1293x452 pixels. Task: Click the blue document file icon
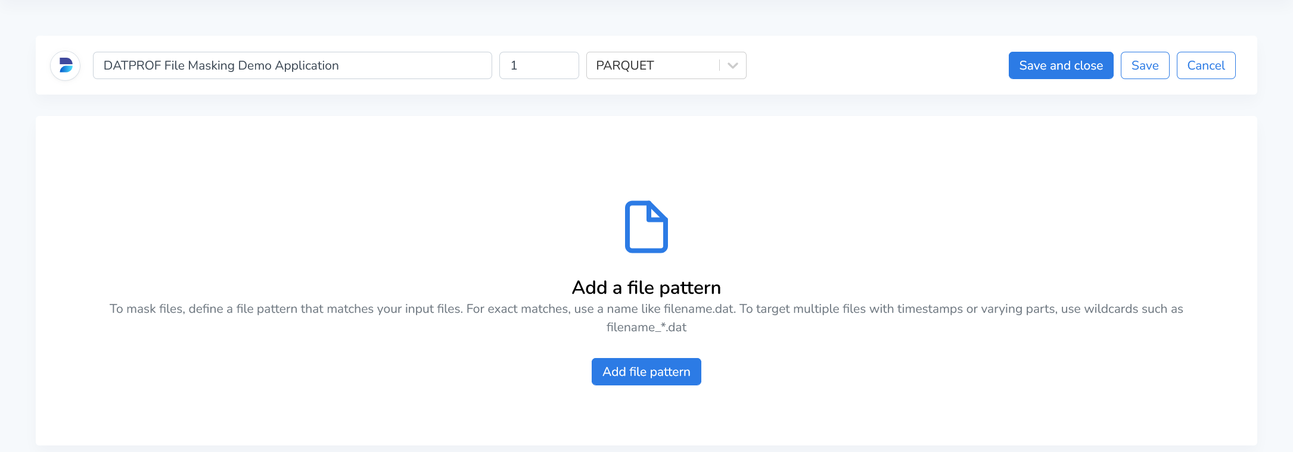tap(646, 227)
